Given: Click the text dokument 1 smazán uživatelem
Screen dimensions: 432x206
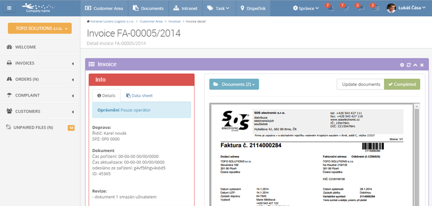Looking at the screenshot, I should tap(126, 197).
